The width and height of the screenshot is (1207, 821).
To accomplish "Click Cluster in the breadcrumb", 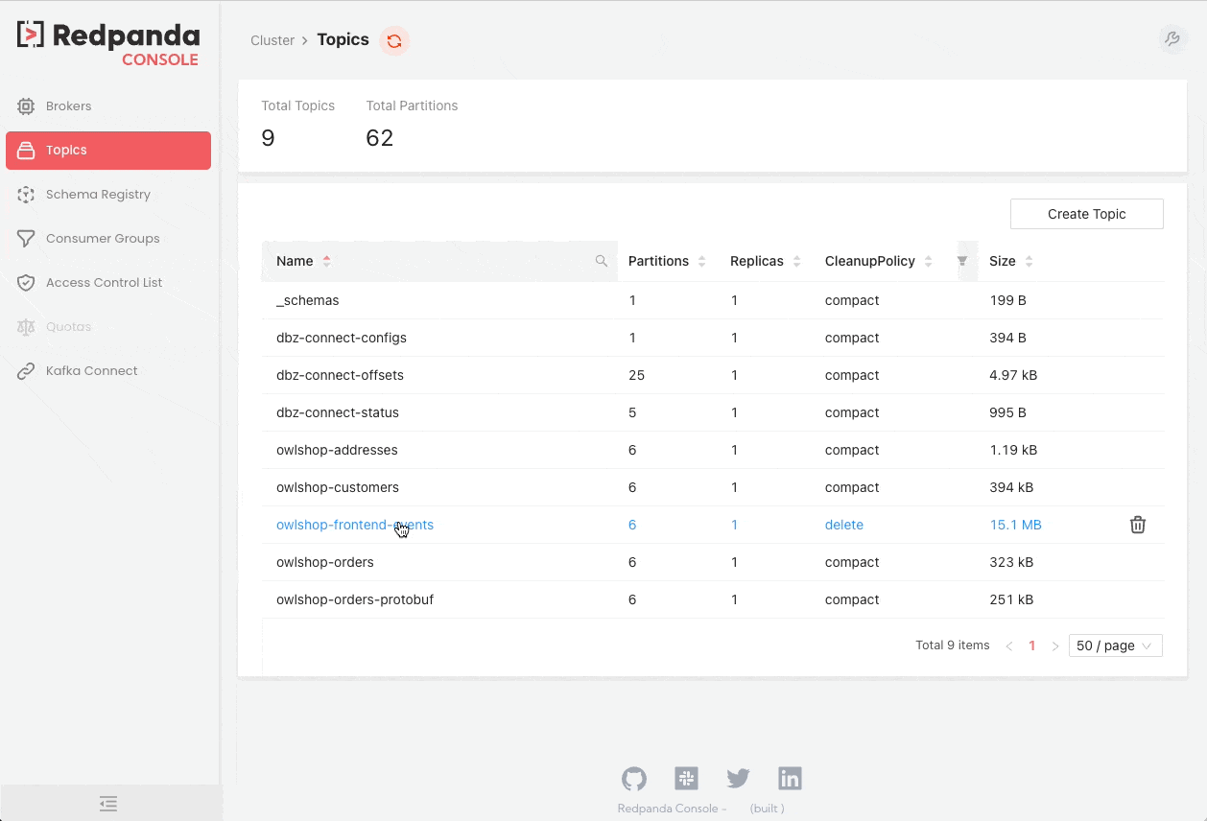I will tap(272, 40).
